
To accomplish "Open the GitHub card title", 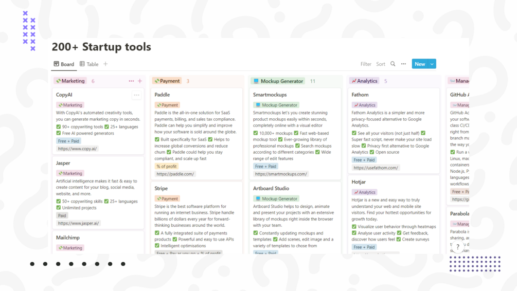I will [459, 95].
